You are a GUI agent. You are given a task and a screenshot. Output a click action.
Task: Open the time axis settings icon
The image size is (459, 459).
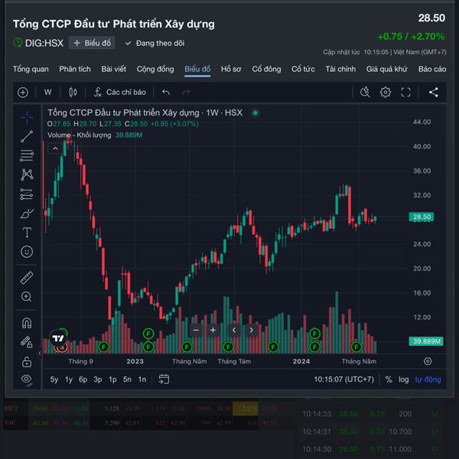point(428,361)
